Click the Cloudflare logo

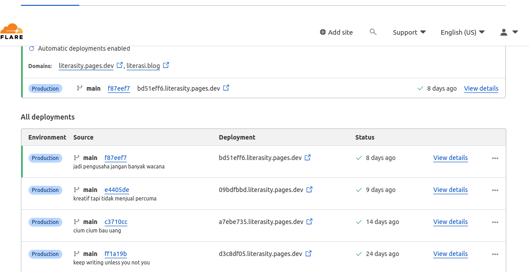click(x=12, y=30)
